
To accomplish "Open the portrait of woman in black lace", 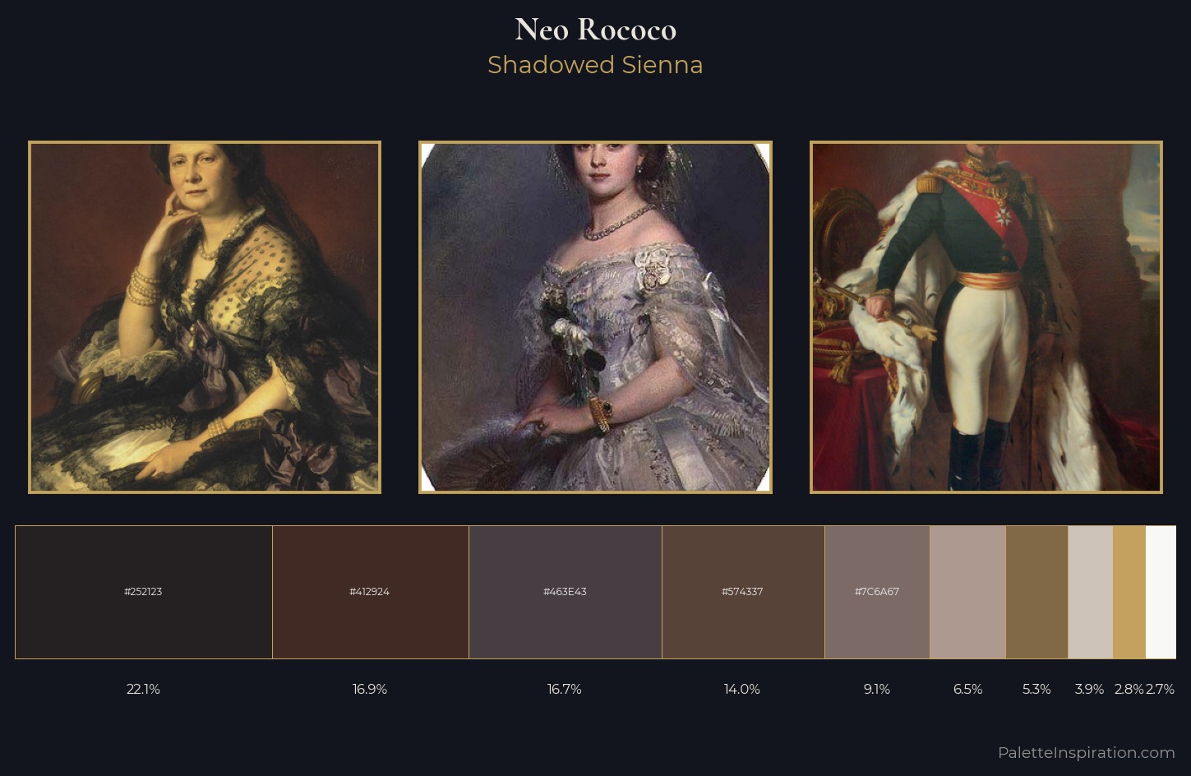I will pyautogui.click(x=205, y=317).
